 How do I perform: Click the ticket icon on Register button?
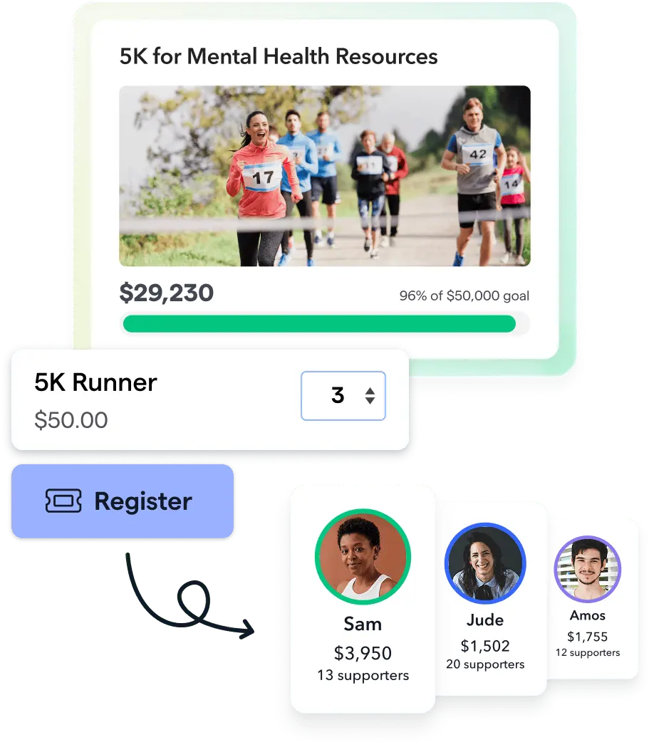point(63,501)
